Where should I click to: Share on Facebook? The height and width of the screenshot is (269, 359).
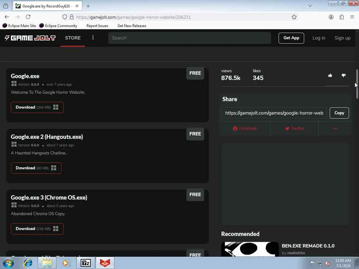pyautogui.click(x=245, y=129)
